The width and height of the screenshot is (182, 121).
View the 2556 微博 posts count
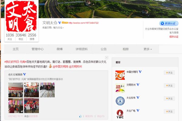coord(32,37)
